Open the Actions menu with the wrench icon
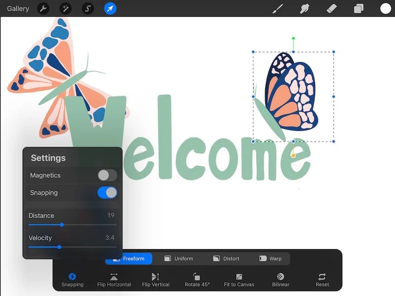Viewport: 395px width, 296px height. pyautogui.click(x=43, y=8)
